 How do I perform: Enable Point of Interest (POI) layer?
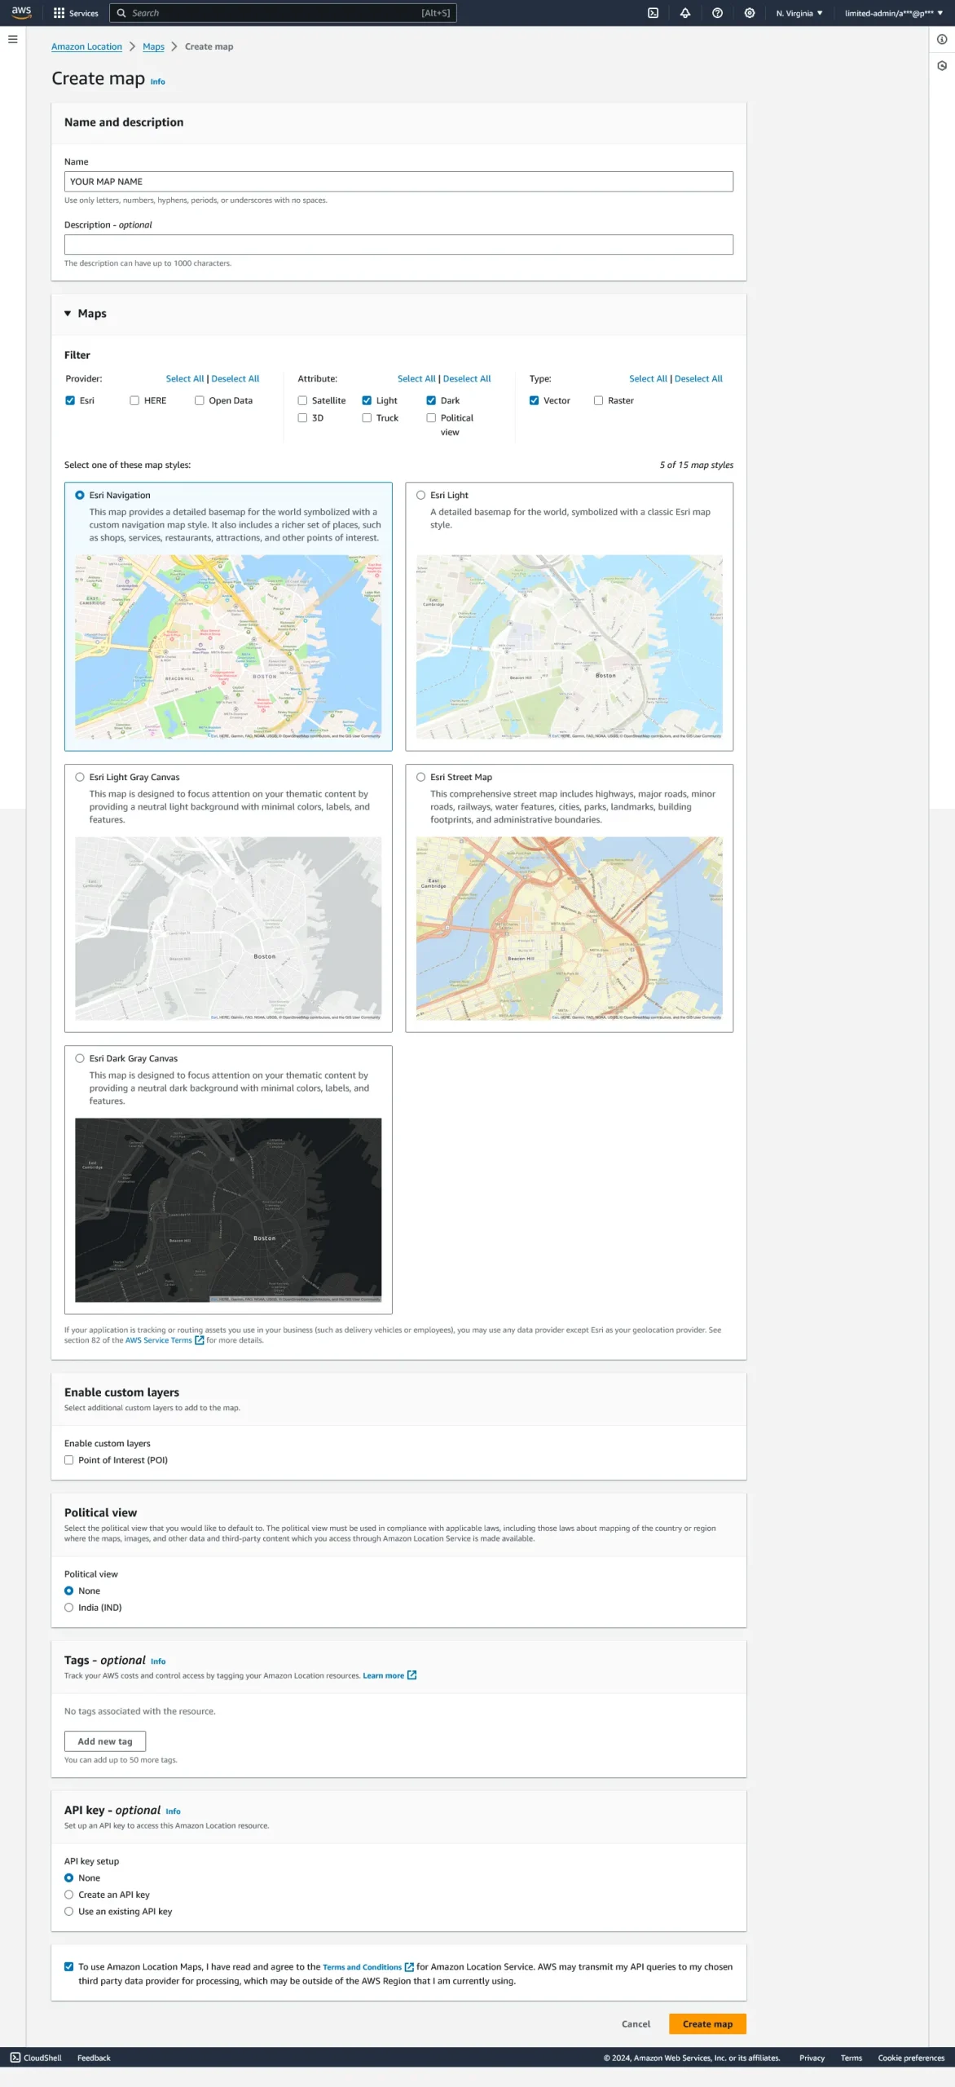click(69, 1461)
